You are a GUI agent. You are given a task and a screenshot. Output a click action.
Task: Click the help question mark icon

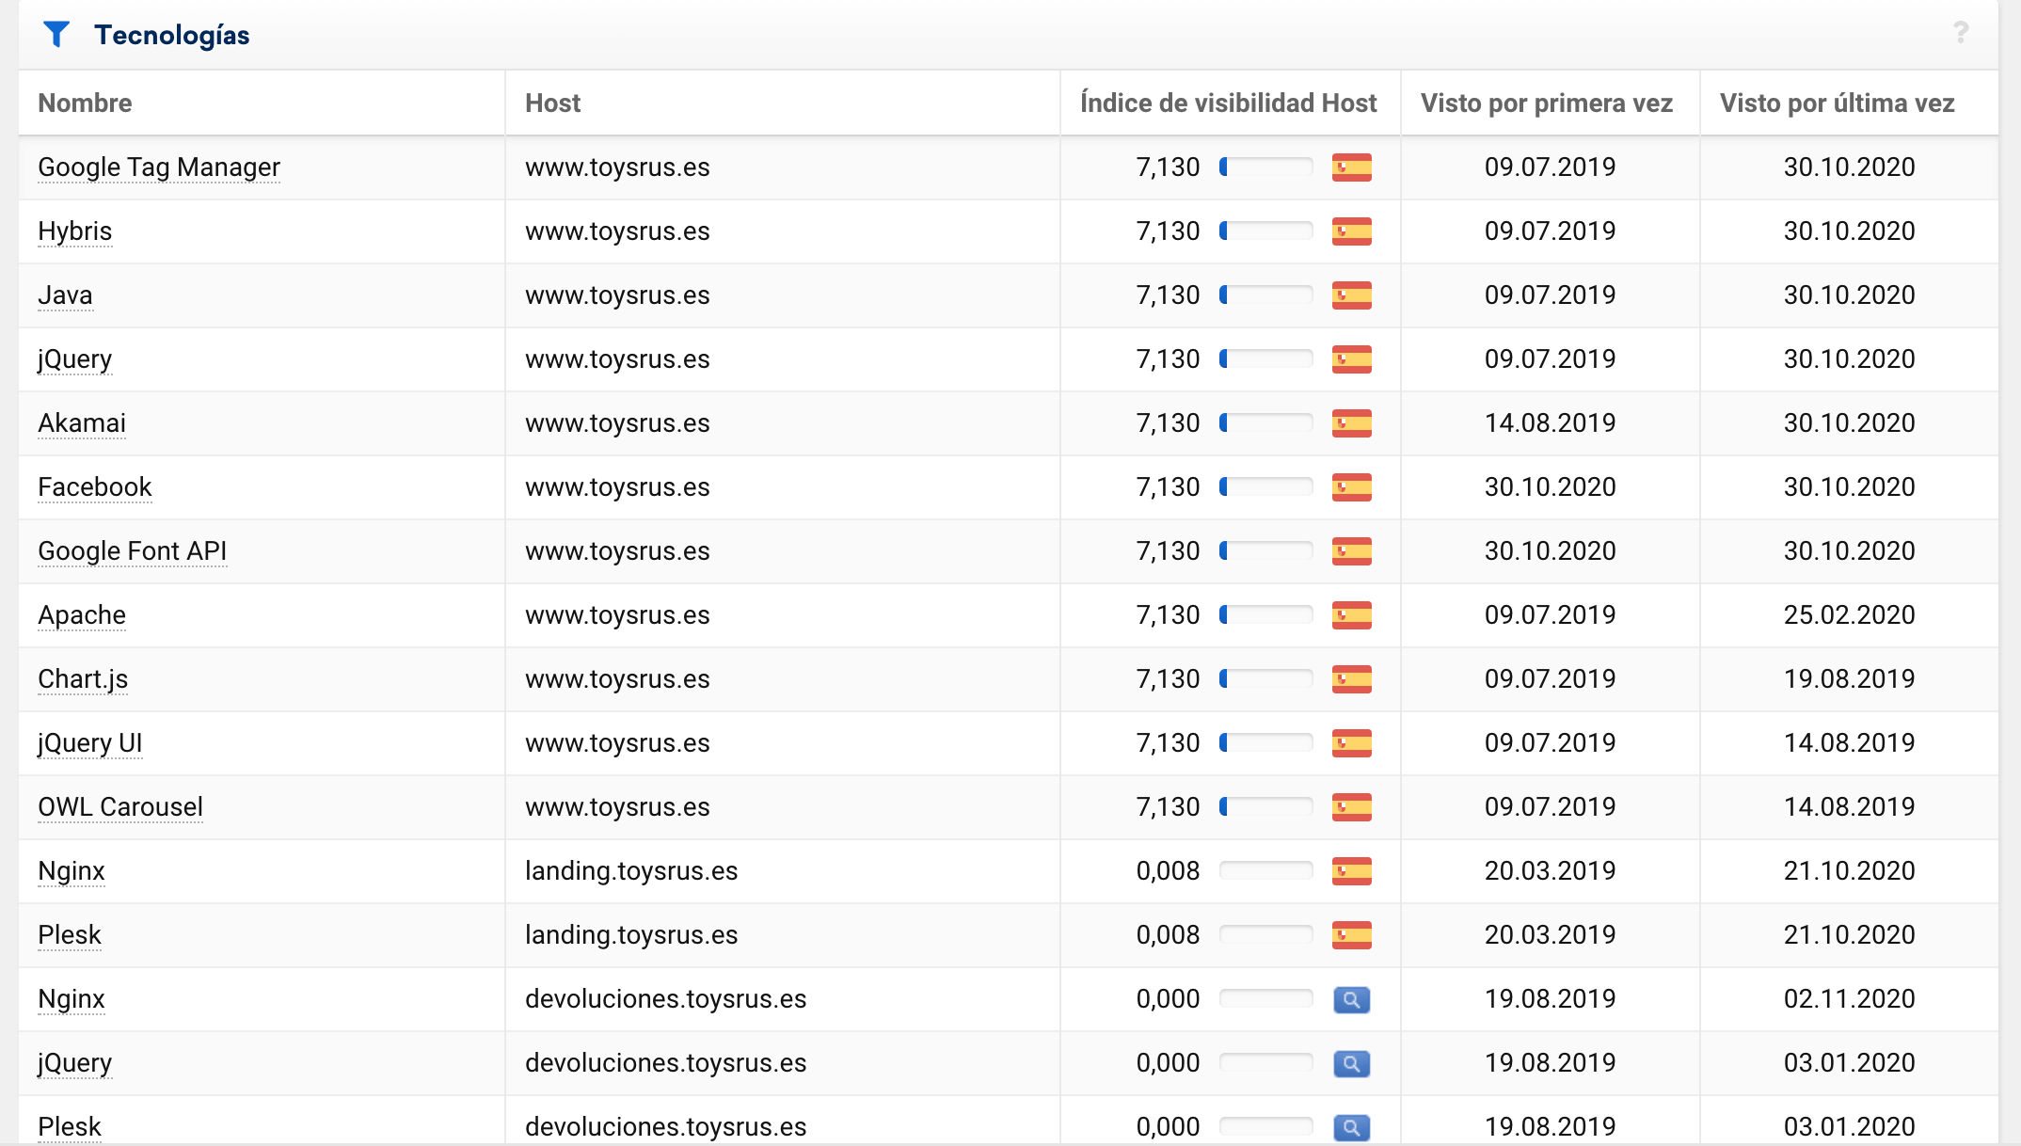click(x=1960, y=33)
